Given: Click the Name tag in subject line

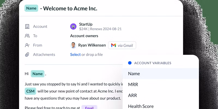Looking at the screenshot, I should (x=31, y=8).
